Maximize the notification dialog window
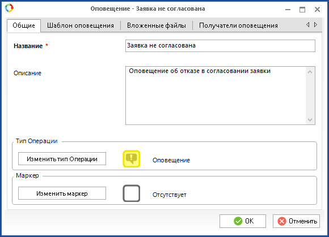 (x=302, y=10)
